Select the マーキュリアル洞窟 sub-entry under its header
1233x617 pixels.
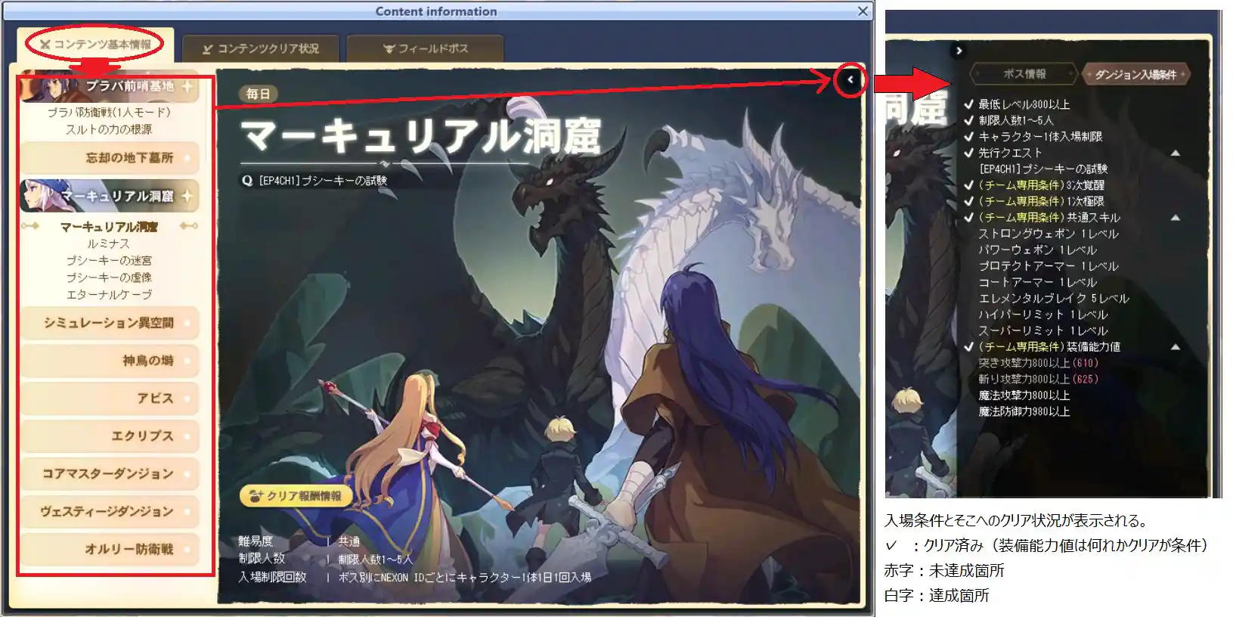[x=109, y=227]
